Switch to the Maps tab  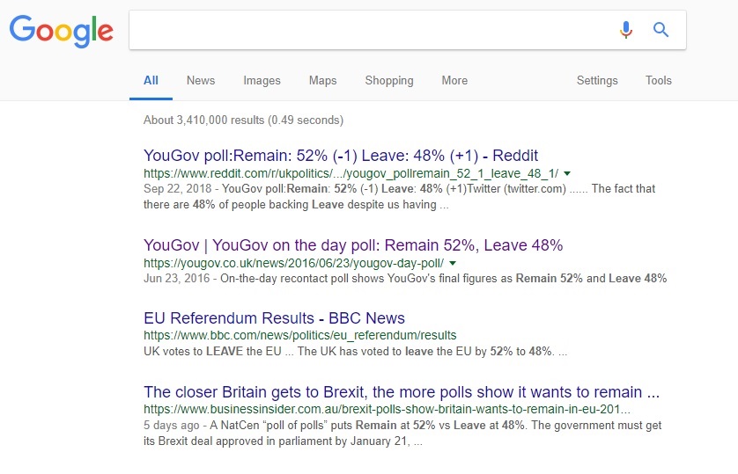tap(322, 80)
